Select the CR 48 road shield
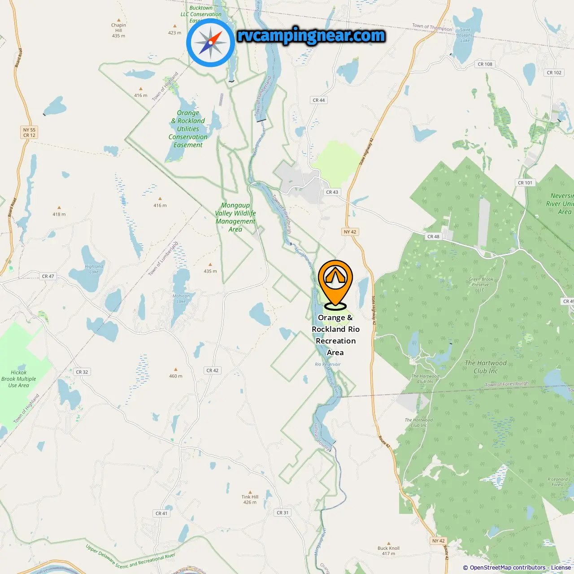 pos(434,236)
